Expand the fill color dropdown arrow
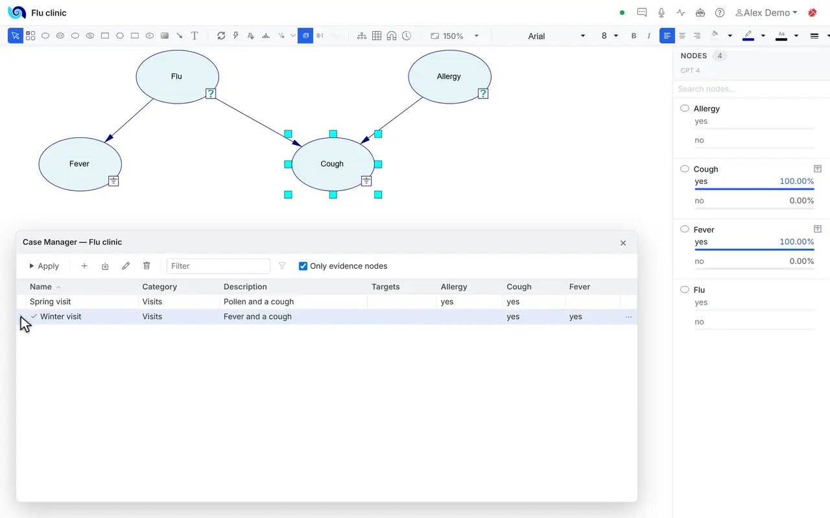The image size is (830, 518). [x=730, y=36]
